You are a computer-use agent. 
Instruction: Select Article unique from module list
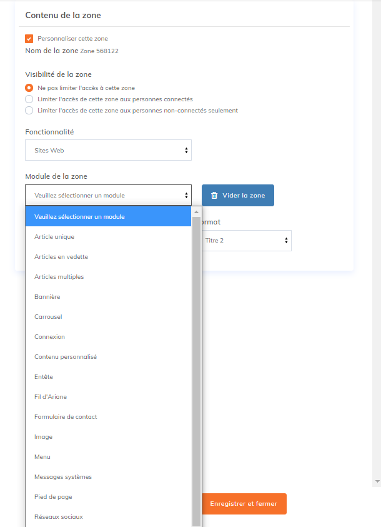54,237
